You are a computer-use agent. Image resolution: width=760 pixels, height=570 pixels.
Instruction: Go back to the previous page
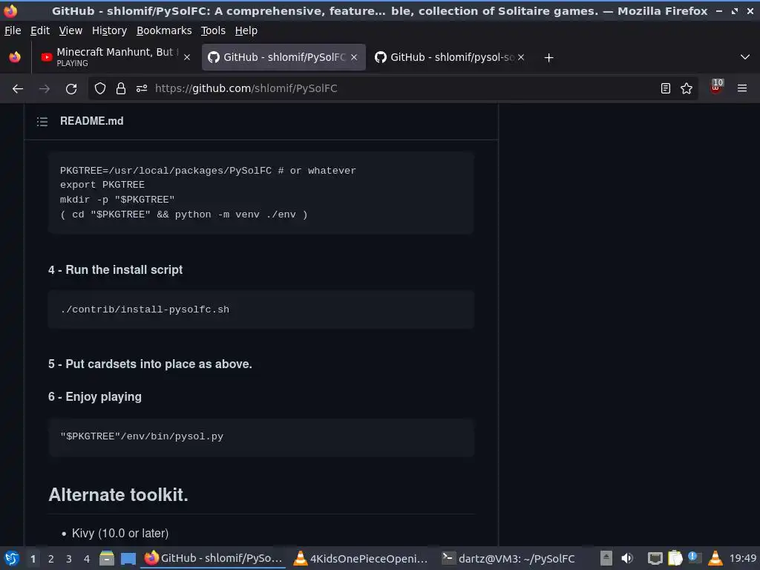18,89
